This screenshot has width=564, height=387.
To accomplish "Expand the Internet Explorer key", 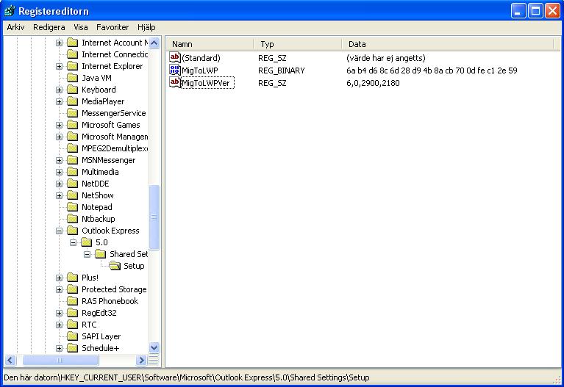I will [59, 66].
